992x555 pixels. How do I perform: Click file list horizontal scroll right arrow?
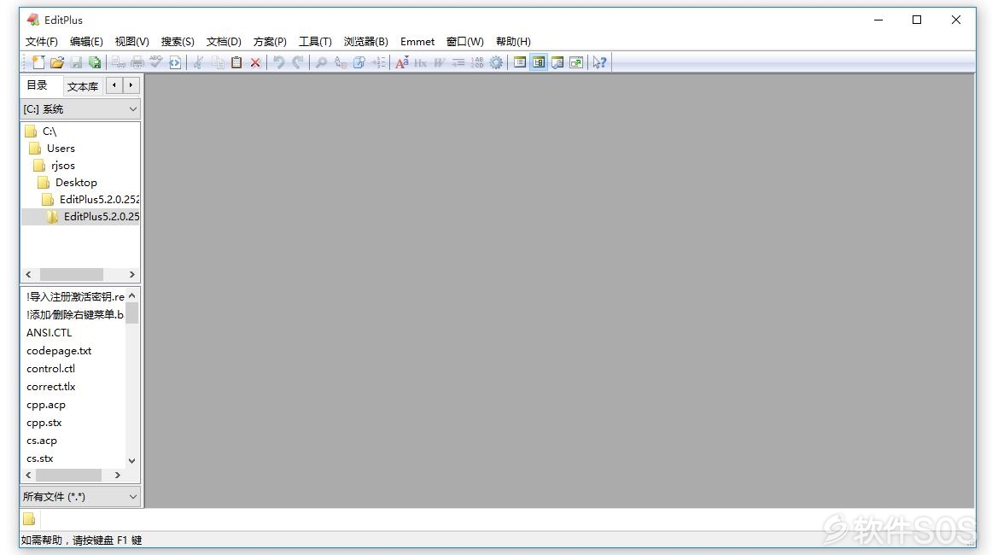tap(118, 475)
